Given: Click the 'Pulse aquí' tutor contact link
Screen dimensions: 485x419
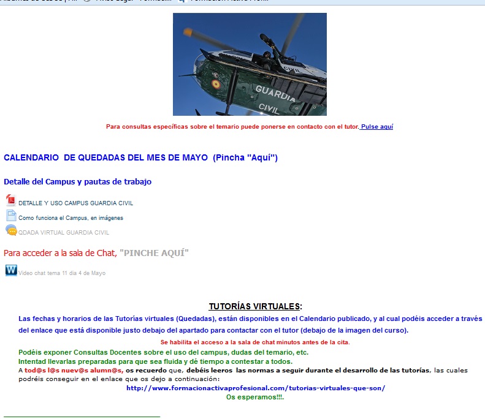Looking at the screenshot, I should [377, 127].
